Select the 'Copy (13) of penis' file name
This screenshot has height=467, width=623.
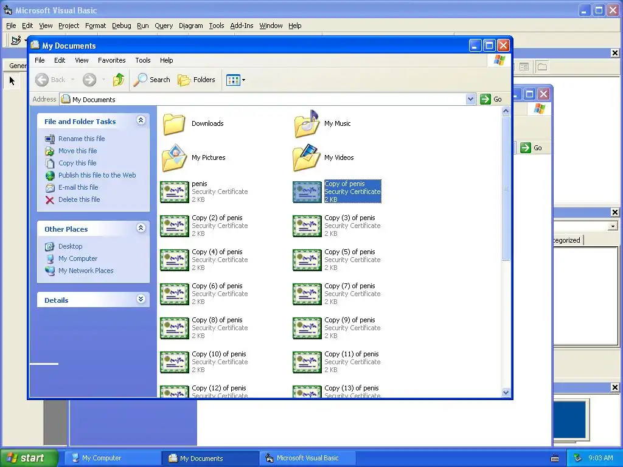point(351,389)
